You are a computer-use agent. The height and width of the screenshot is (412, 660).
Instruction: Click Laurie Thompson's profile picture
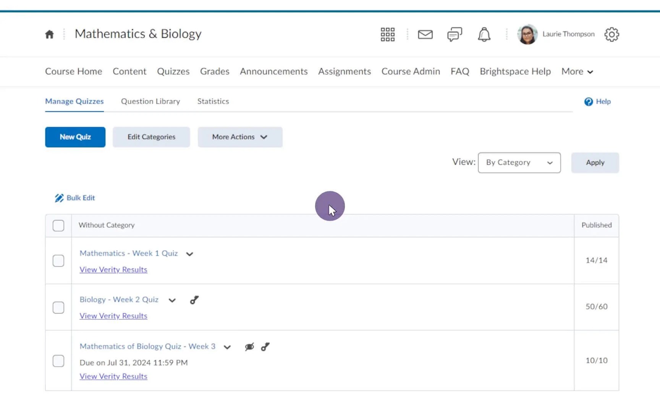point(527,34)
